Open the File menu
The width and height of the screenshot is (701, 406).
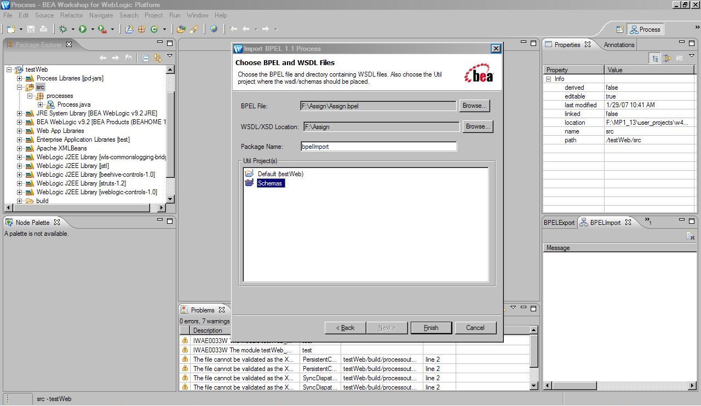pyautogui.click(x=8, y=15)
